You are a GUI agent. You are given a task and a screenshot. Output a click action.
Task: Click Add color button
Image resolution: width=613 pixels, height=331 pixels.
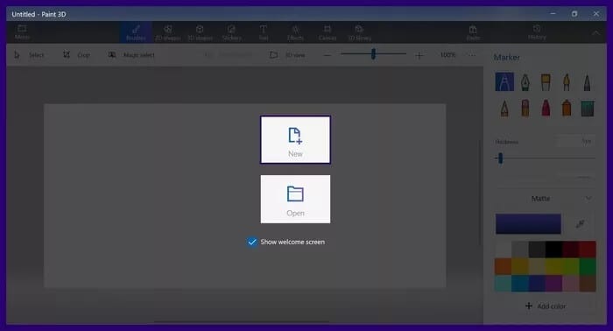click(x=546, y=306)
